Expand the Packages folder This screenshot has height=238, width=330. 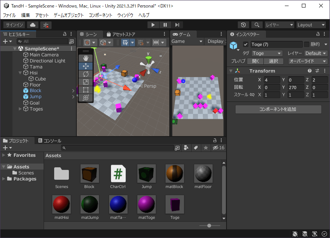coord(4,179)
